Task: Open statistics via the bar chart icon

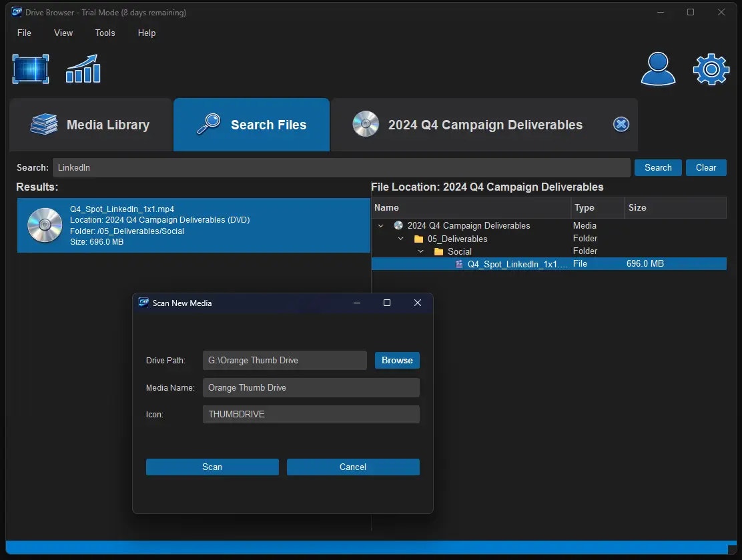Action: click(x=83, y=69)
